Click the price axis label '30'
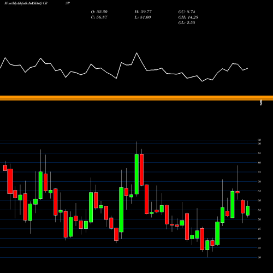The height and width of the screenshot is (273, 273). [259, 257]
